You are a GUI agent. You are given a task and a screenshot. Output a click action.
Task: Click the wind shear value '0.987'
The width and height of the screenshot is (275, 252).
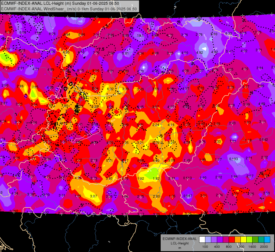[x=188, y=196]
